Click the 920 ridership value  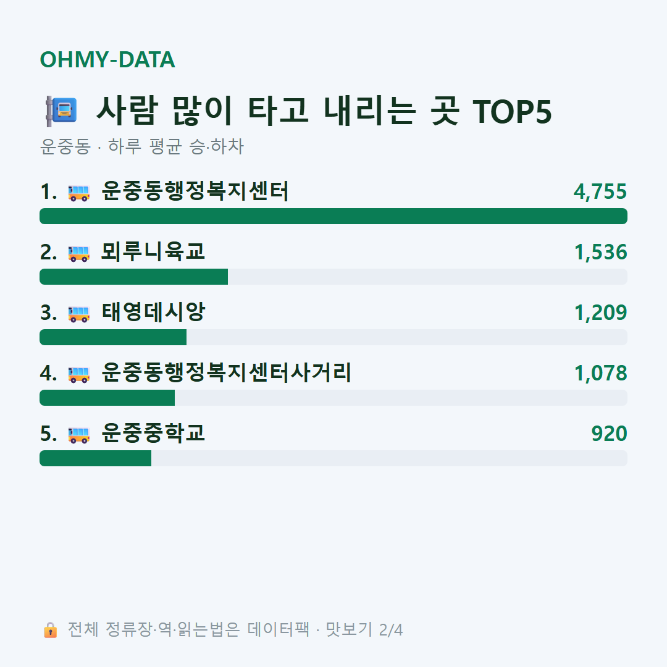(x=609, y=434)
